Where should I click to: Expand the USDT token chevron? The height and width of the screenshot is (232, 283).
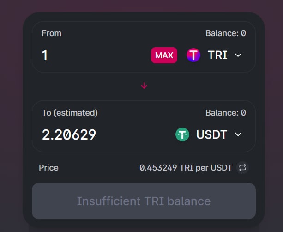[238, 134]
